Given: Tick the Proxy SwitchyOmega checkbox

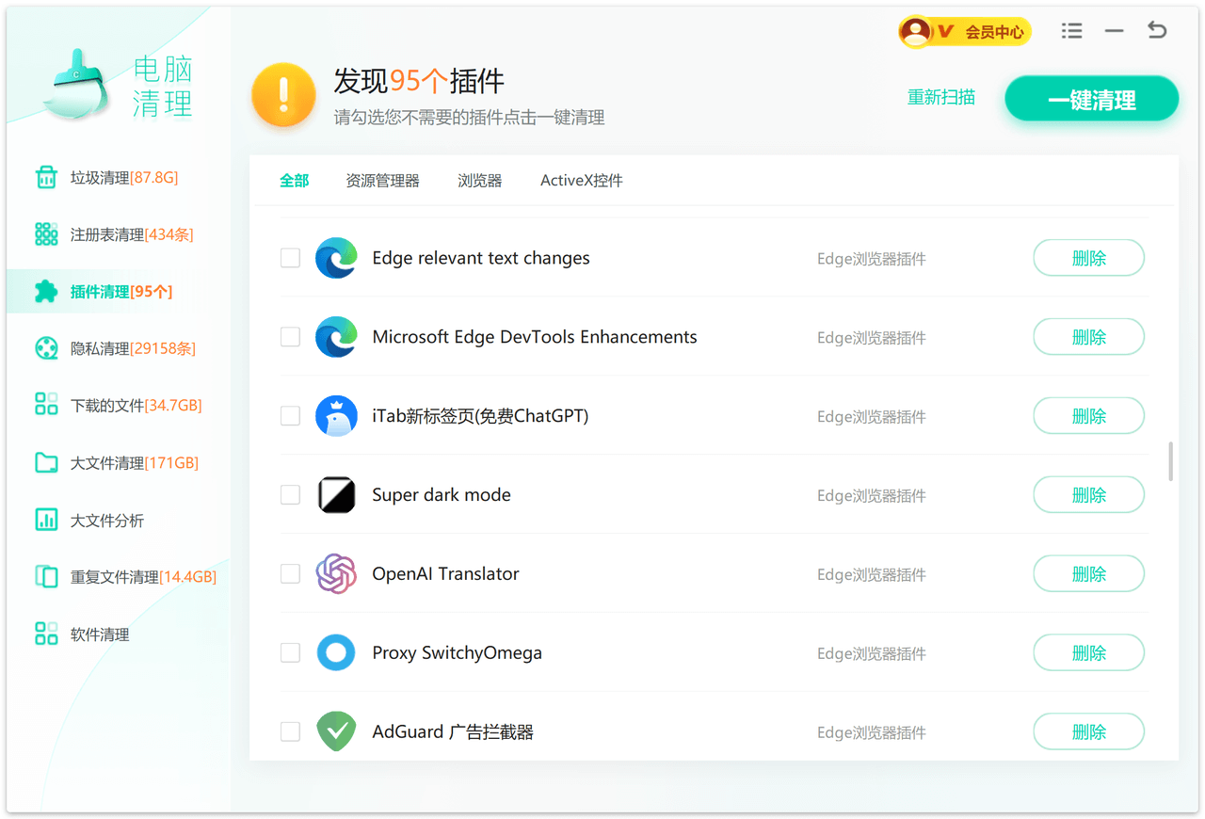Looking at the screenshot, I should pos(291,652).
